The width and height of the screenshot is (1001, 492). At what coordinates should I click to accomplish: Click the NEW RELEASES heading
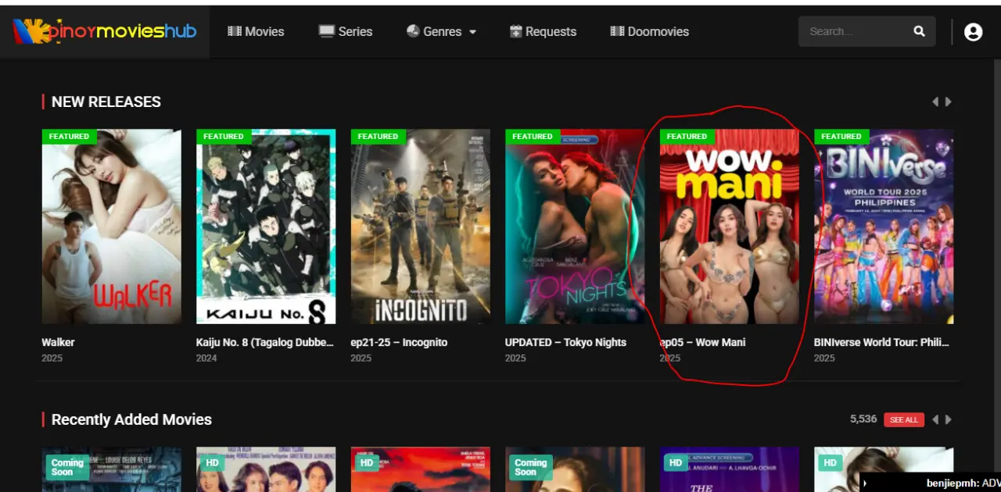point(106,102)
